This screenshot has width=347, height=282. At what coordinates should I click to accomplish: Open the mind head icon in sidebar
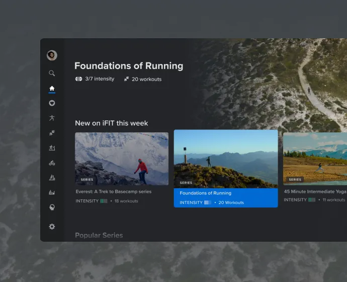(52, 207)
